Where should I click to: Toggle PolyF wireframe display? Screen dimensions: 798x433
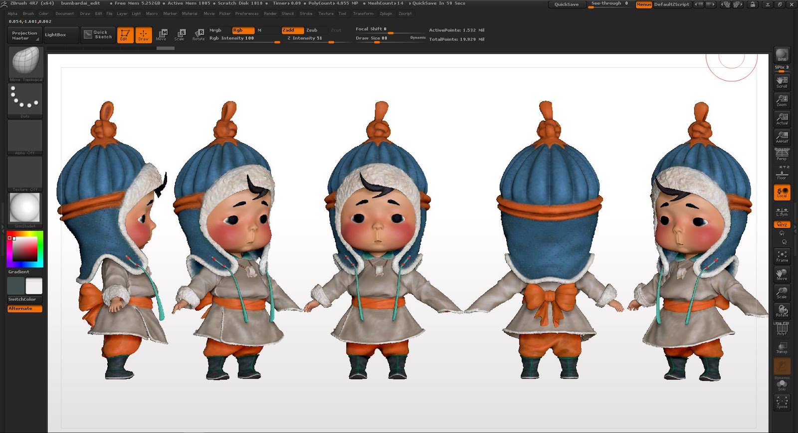(x=782, y=329)
